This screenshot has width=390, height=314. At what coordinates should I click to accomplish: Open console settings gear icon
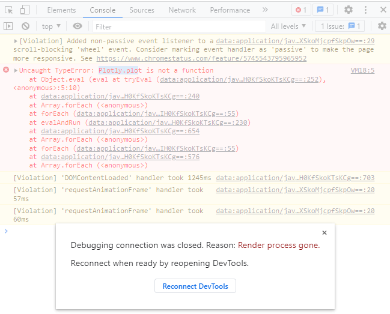(x=382, y=26)
